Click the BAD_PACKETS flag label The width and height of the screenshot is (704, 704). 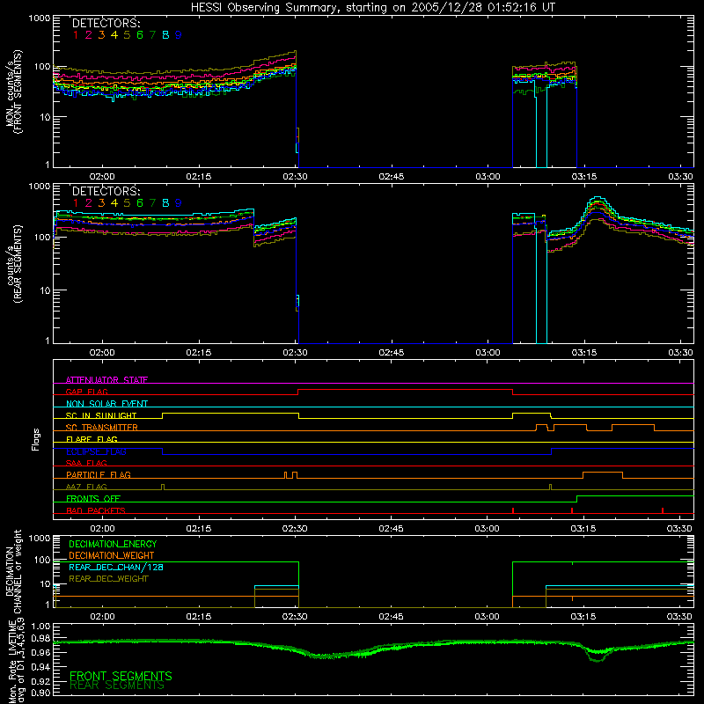96,510
